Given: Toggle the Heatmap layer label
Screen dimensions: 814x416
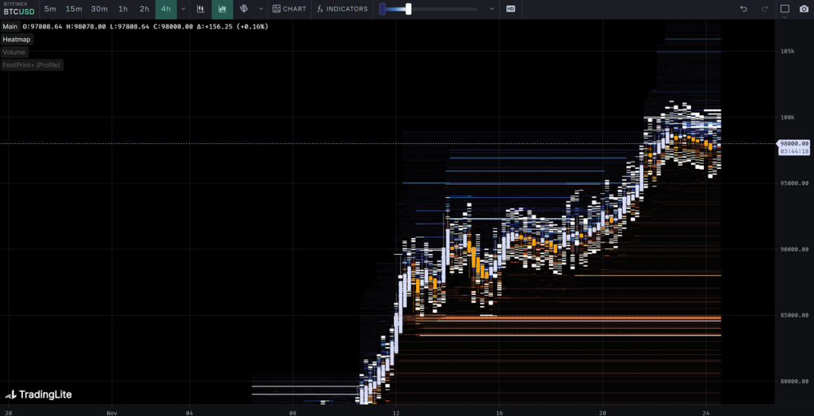Looking at the screenshot, I should click(x=17, y=39).
